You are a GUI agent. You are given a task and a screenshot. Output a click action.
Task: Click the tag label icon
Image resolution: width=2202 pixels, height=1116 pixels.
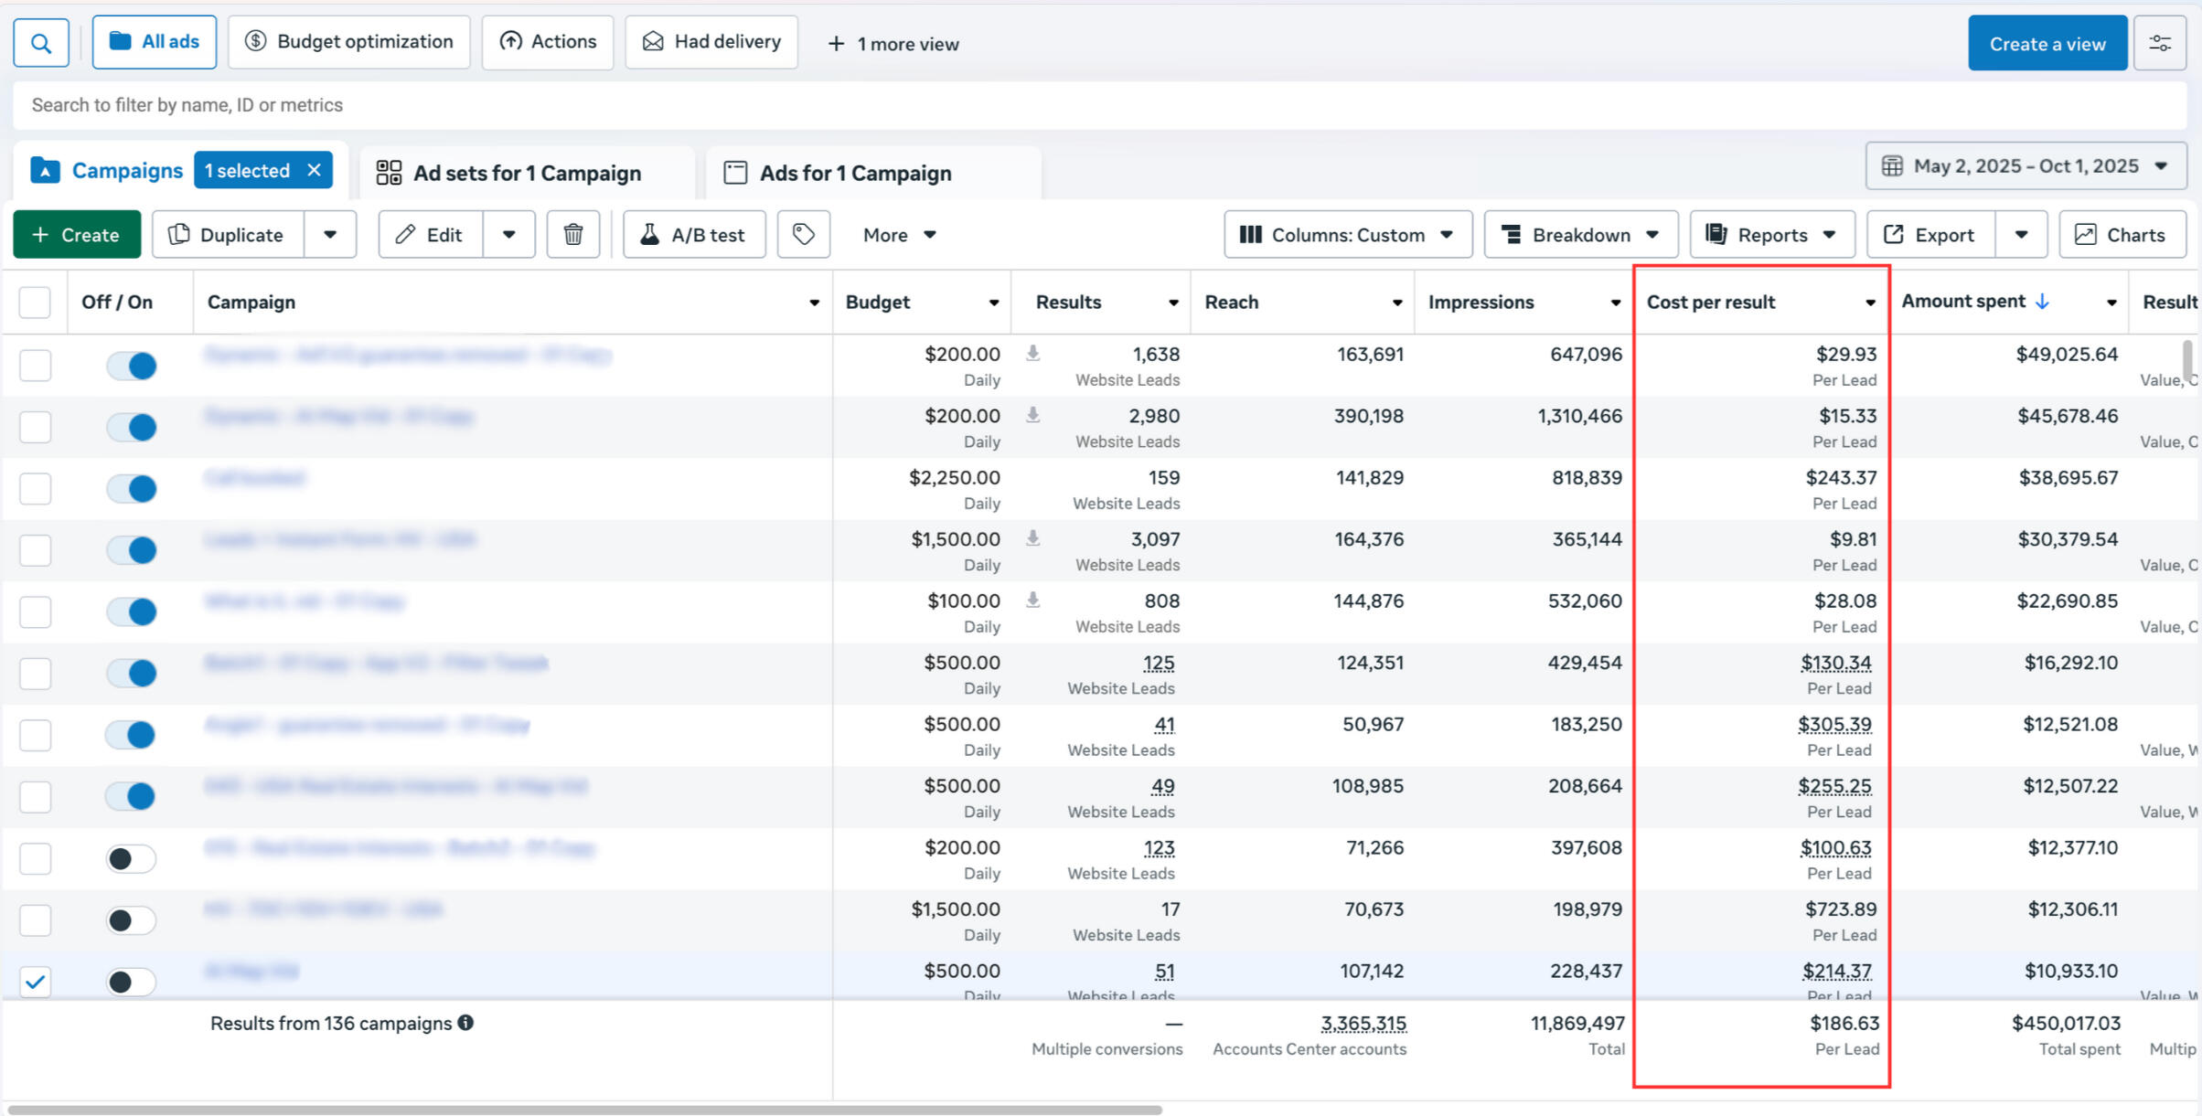[803, 235]
